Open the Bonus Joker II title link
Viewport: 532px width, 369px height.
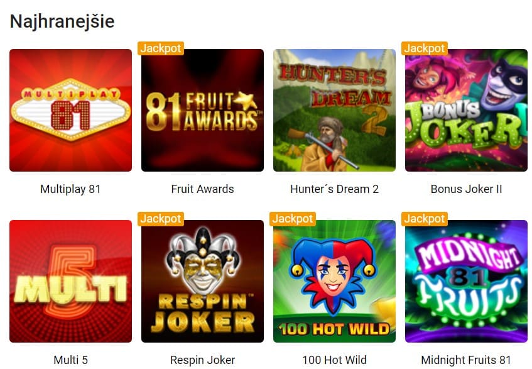466,189
